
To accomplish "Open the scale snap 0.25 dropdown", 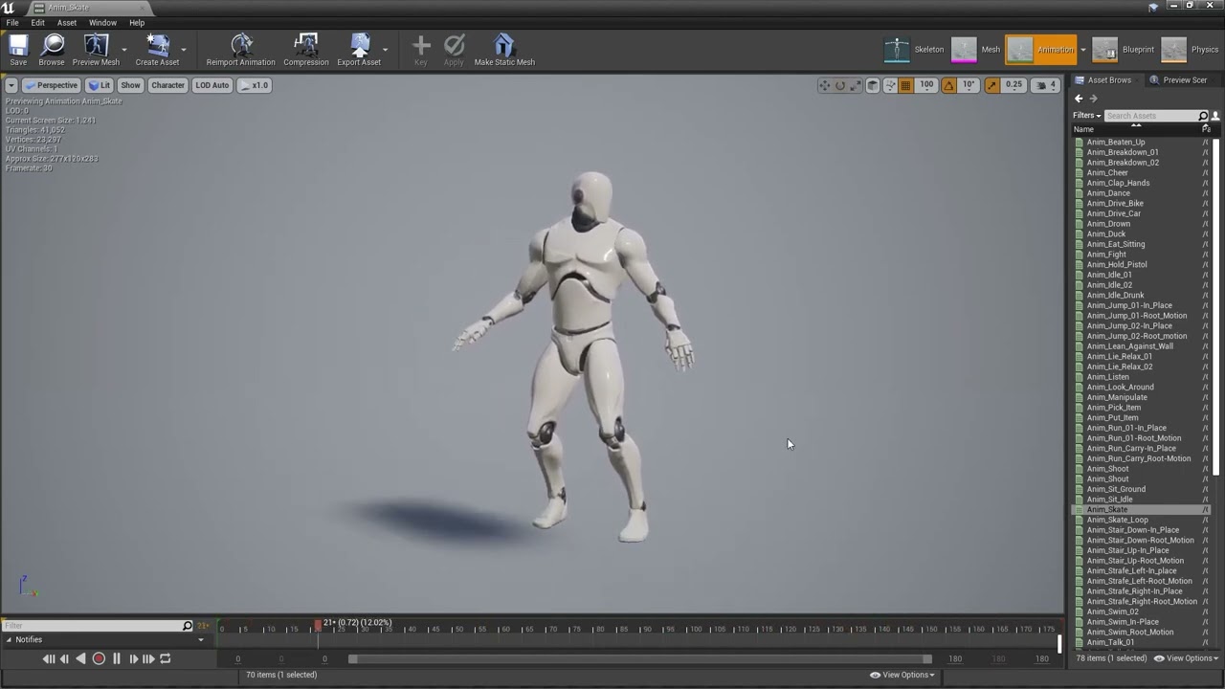I will pos(1013,85).
